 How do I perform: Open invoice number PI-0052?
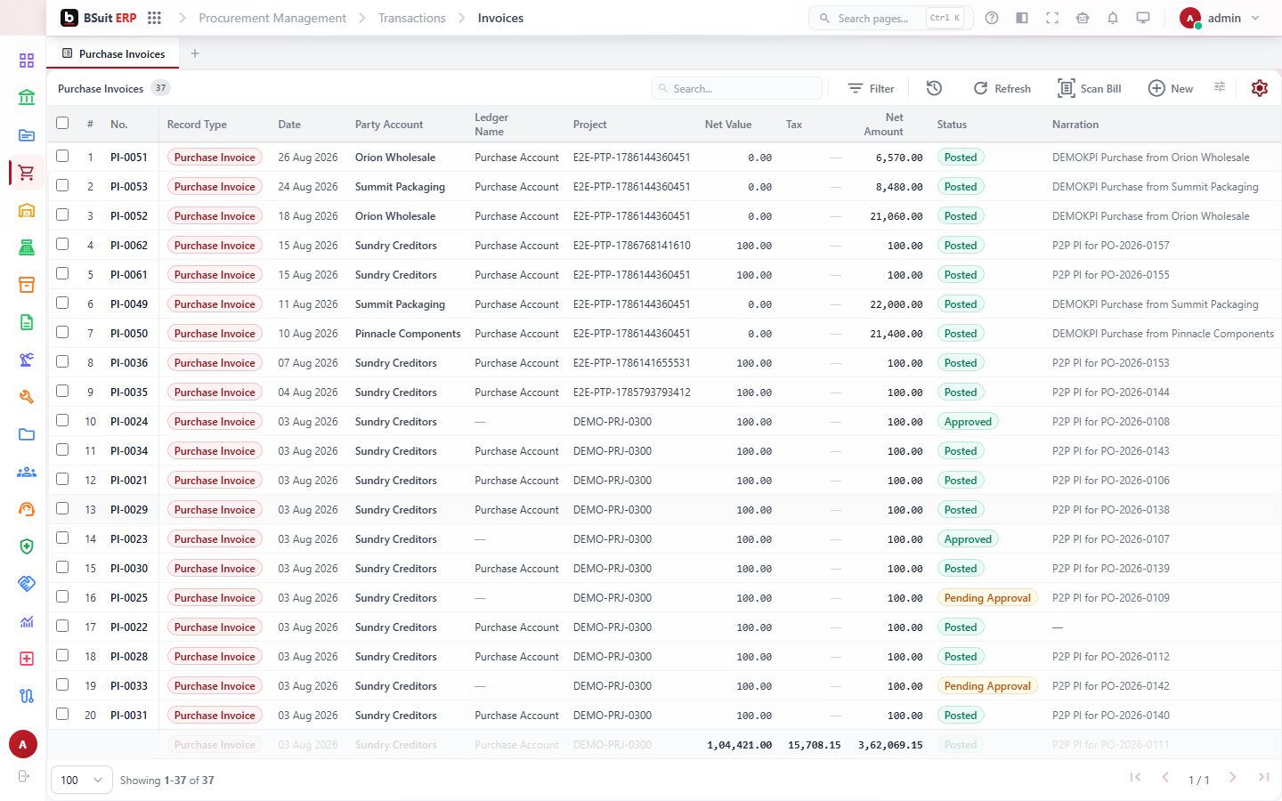click(129, 215)
